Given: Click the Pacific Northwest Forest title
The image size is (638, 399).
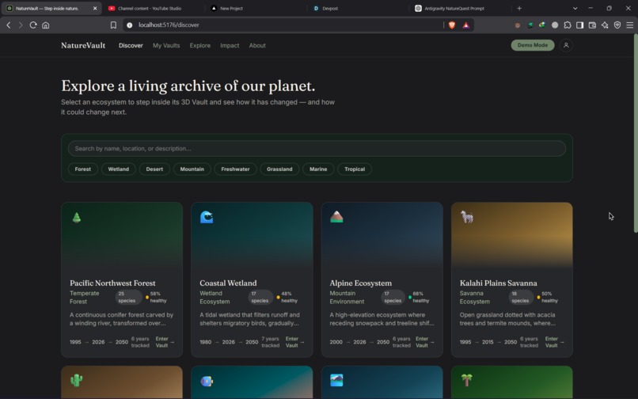Looking at the screenshot, I should point(112,283).
